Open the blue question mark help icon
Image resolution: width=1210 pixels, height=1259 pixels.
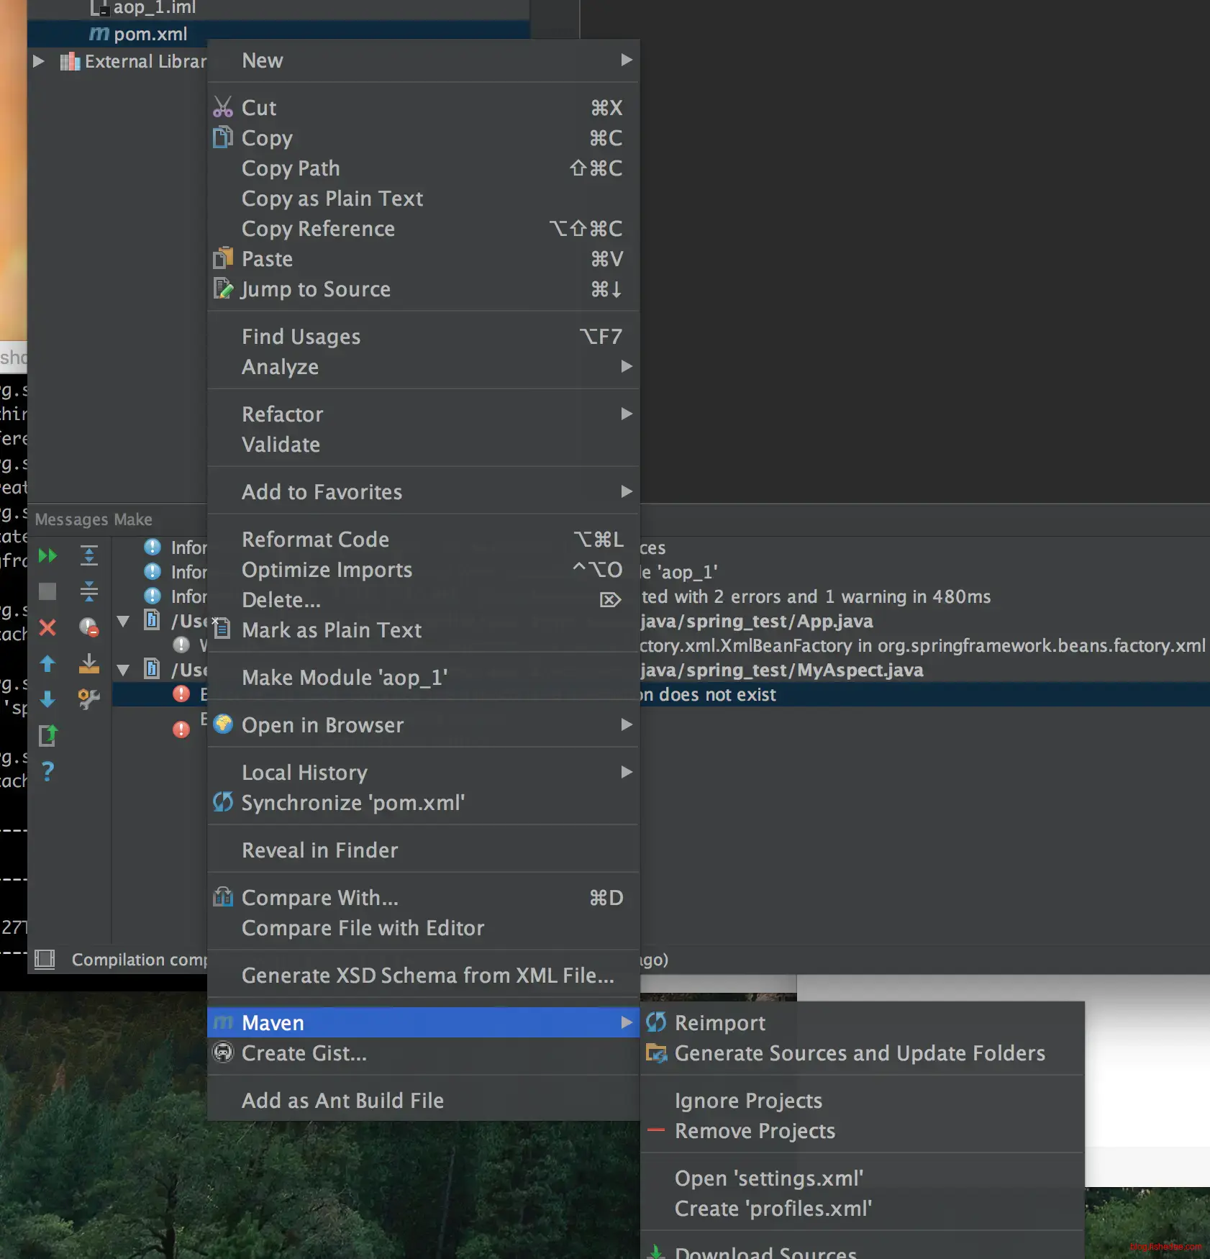[47, 771]
